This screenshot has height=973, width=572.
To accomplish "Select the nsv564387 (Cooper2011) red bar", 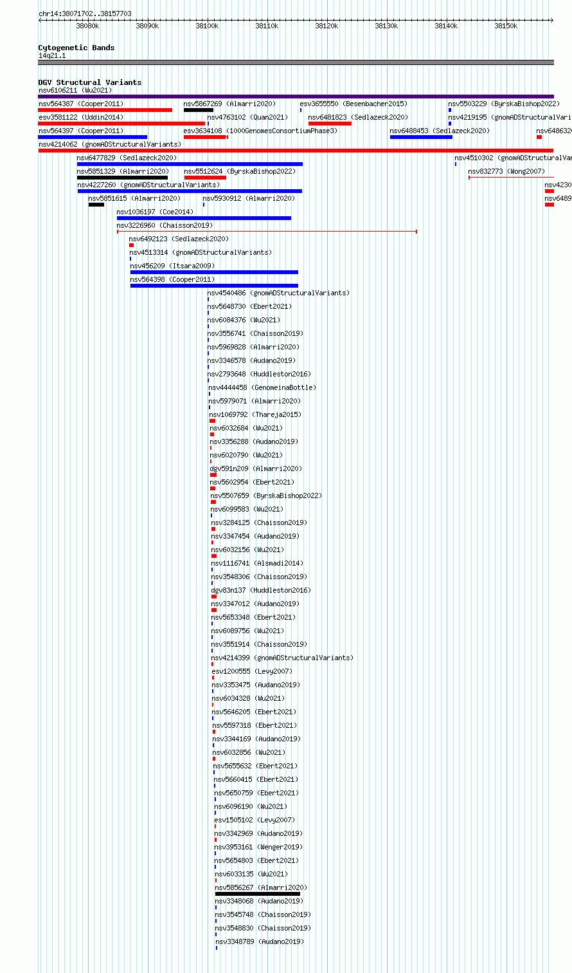I will [105, 110].
